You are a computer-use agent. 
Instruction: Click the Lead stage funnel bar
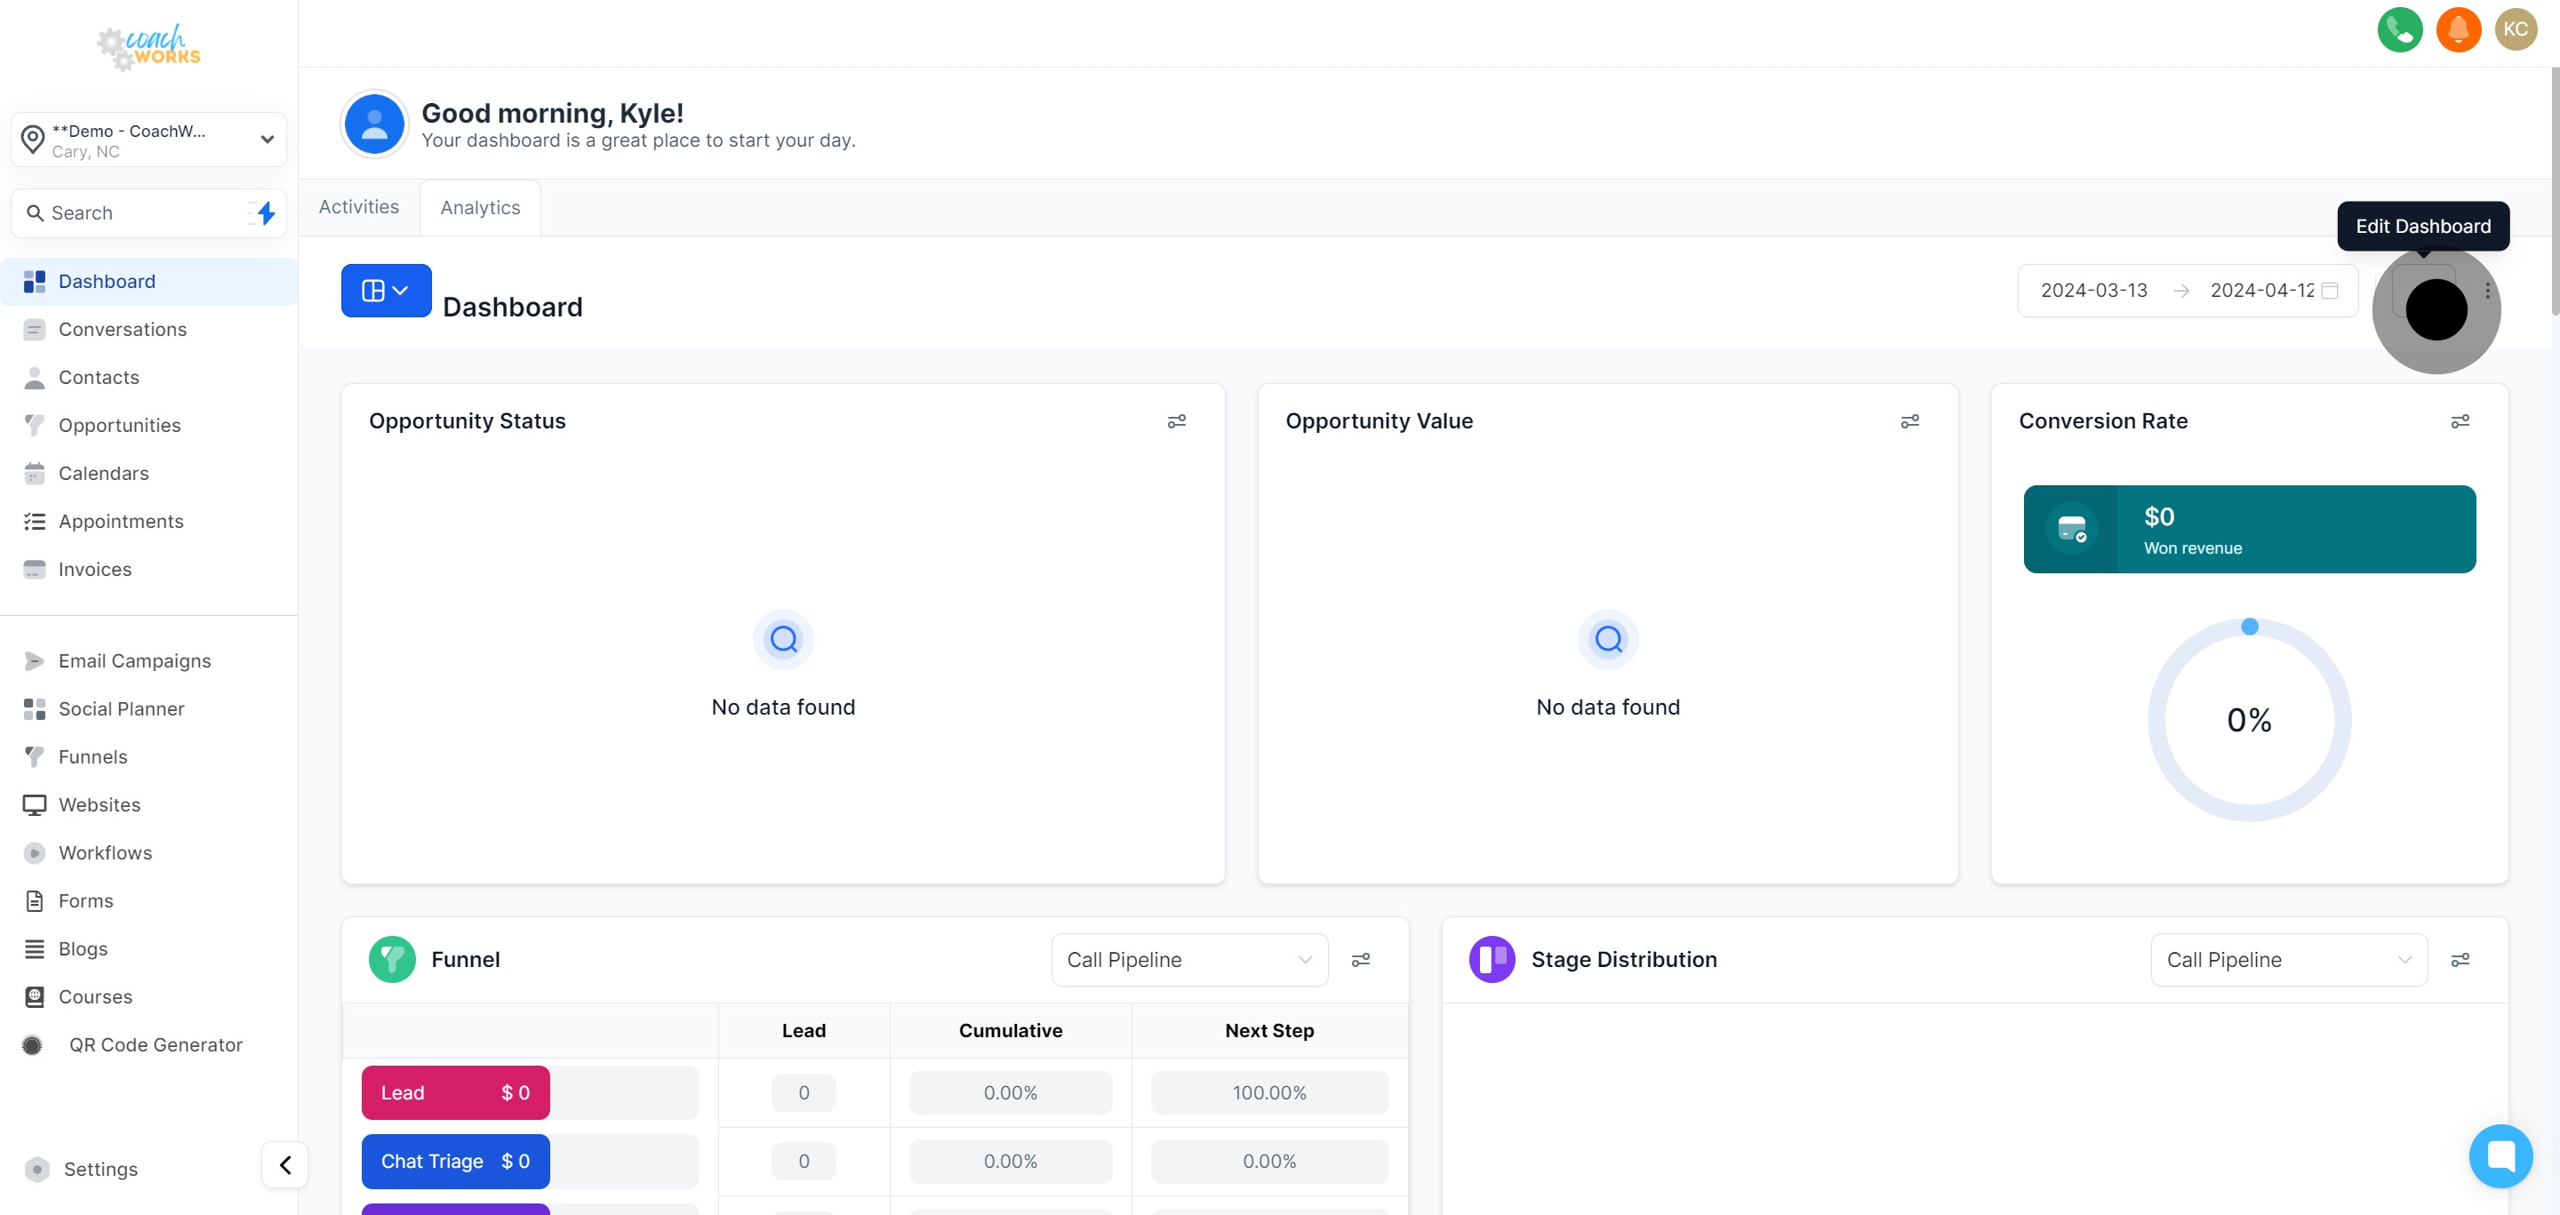(455, 1093)
